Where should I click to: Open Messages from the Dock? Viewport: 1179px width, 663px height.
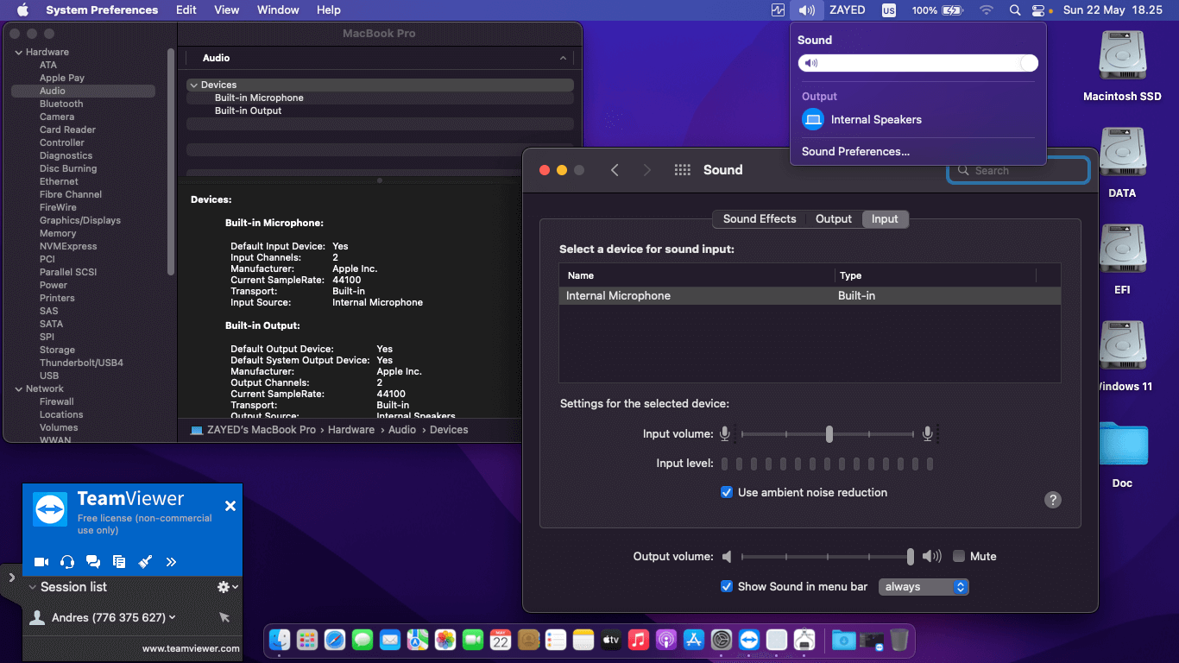(362, 640)
